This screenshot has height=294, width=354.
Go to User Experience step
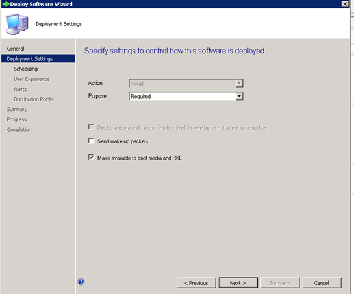32,79
